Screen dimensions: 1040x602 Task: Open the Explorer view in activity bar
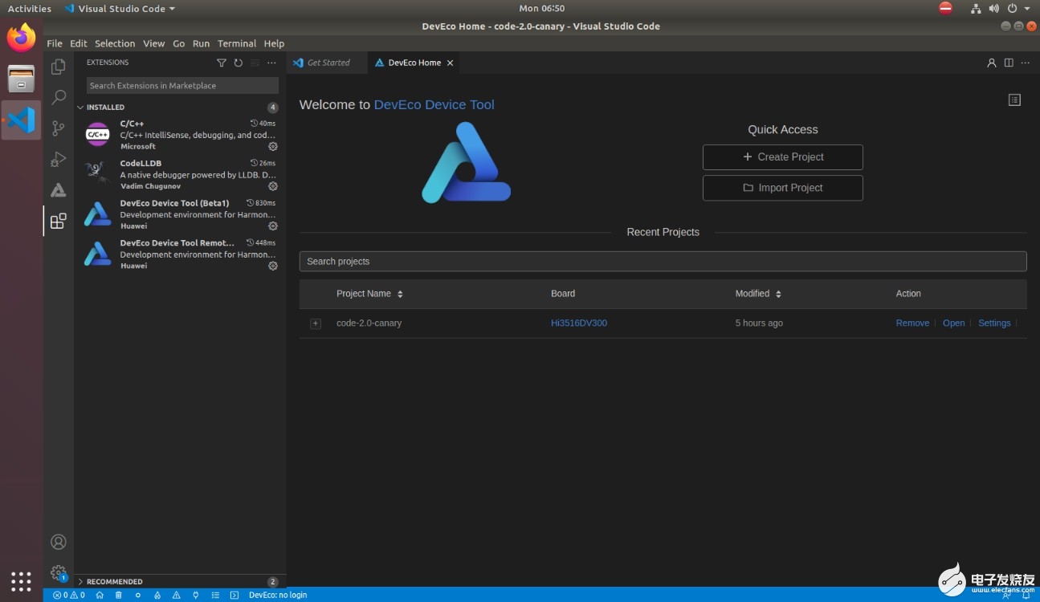[x=58, y=67]
